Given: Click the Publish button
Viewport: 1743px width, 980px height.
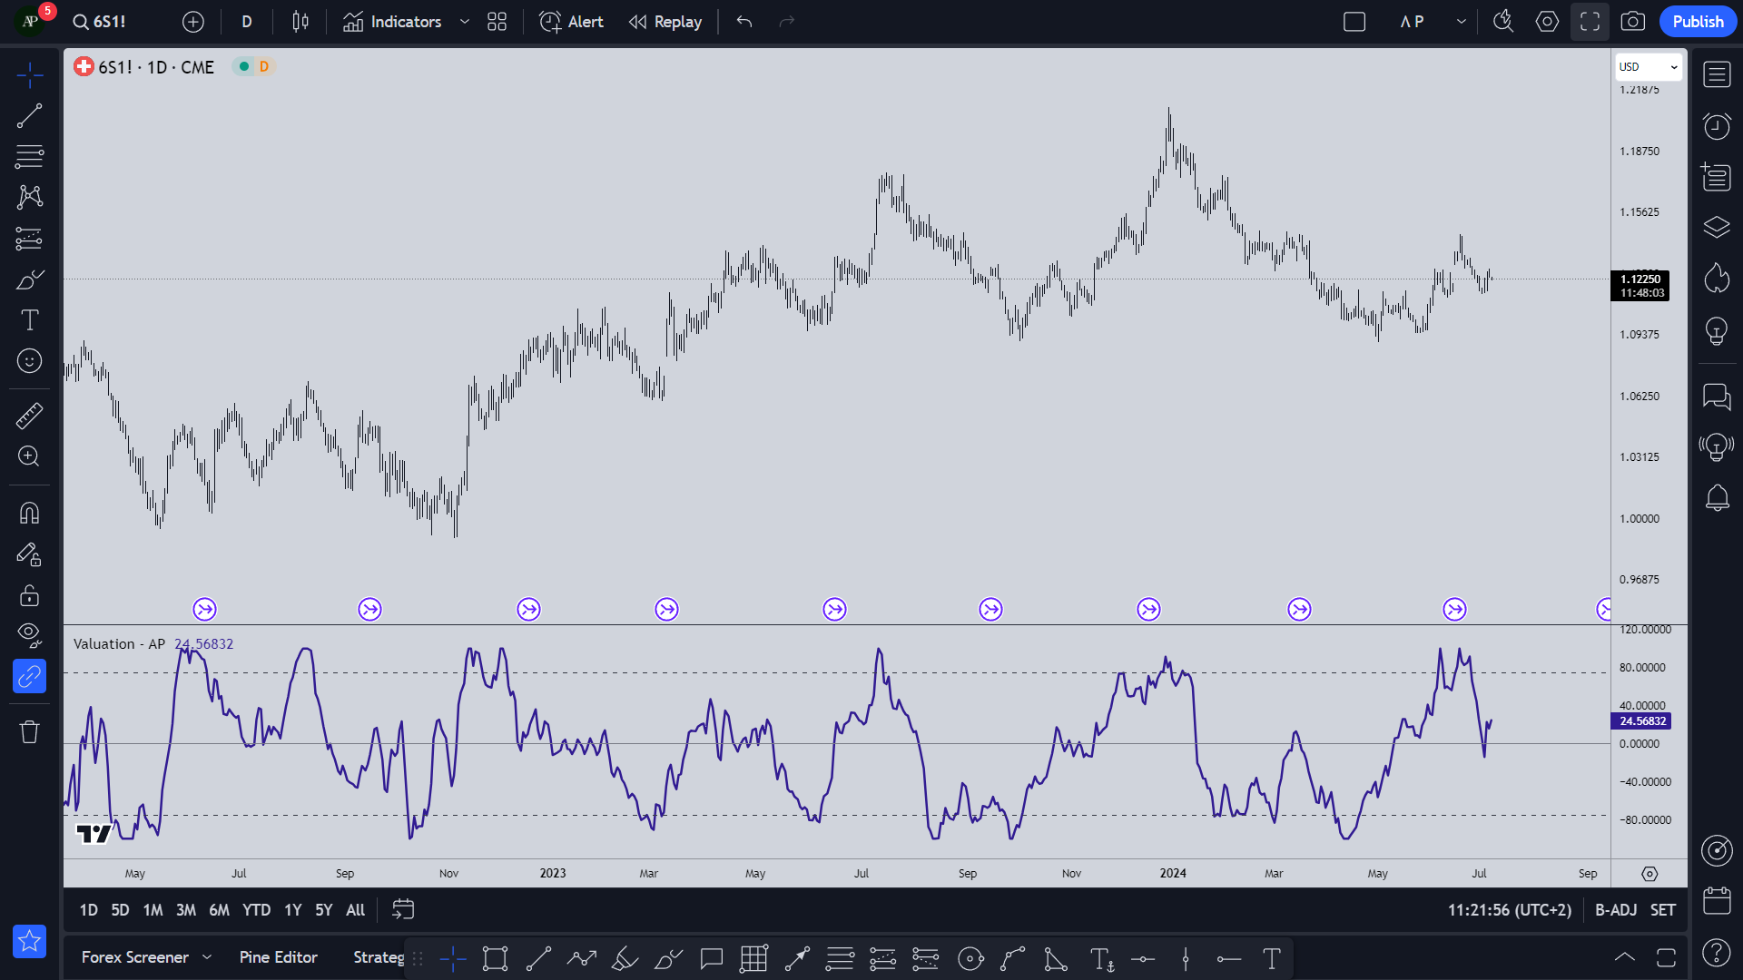Looking at the screenshot, I should 1698,21.
